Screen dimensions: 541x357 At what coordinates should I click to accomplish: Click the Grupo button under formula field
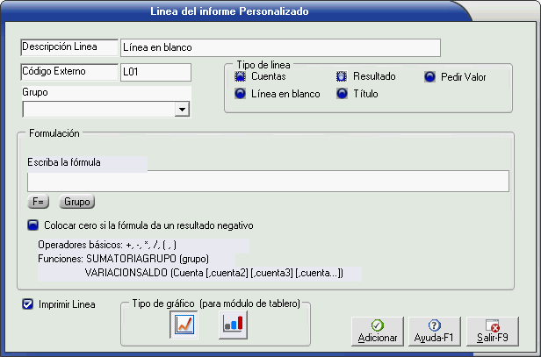tap(77, 202)
